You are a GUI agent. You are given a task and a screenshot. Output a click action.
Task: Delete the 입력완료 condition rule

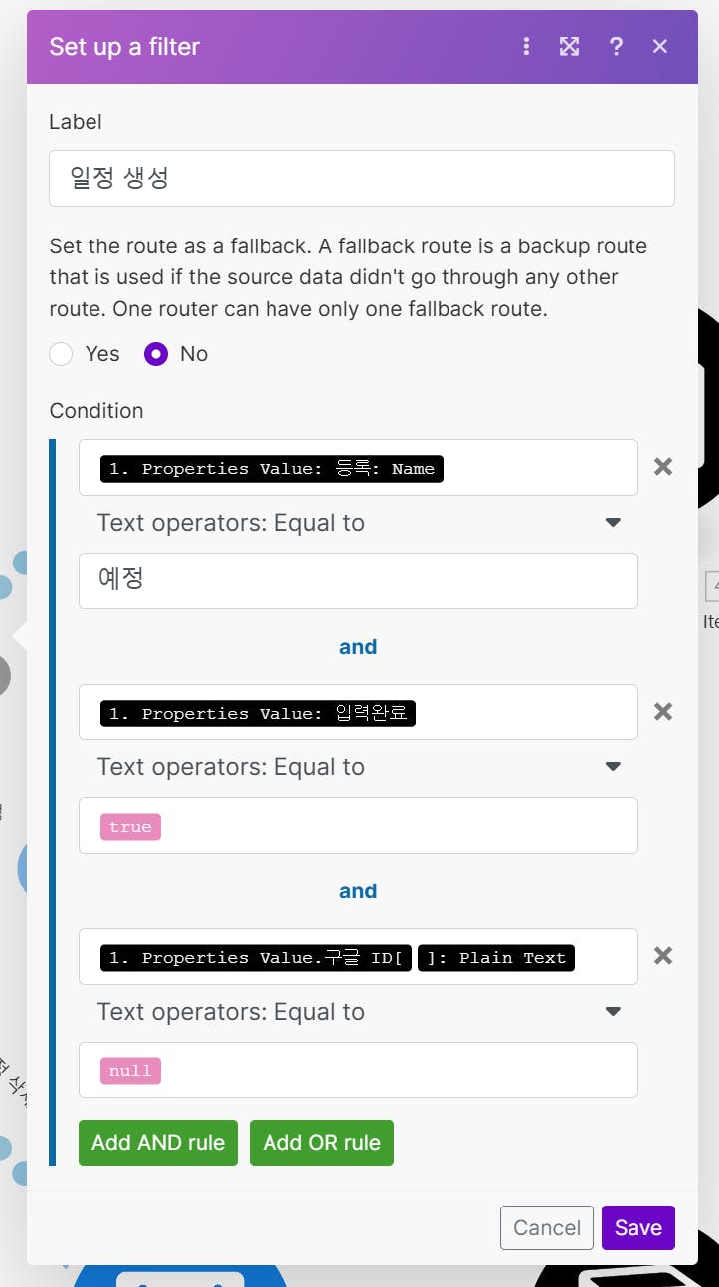pyautogui.click(x=663, y=712)
